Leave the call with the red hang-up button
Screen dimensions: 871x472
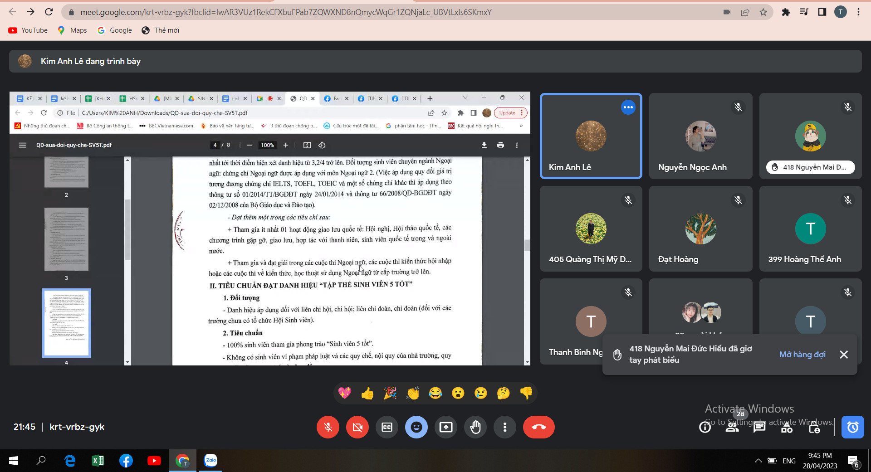point(539,427)
